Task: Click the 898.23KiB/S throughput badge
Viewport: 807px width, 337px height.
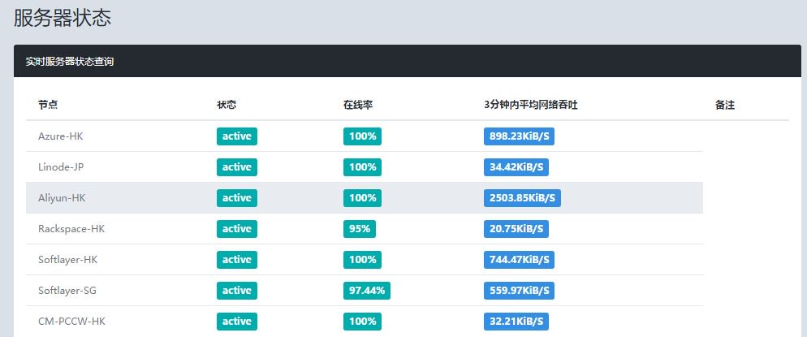Action: 519,136
